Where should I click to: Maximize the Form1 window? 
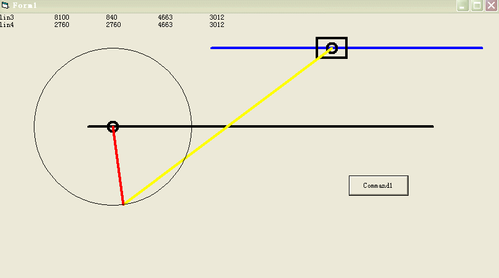click(x=477, y=6)
